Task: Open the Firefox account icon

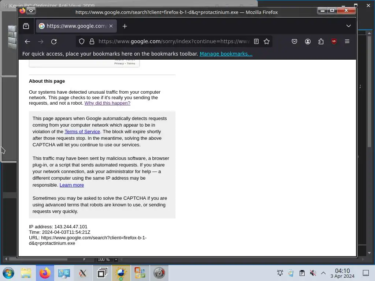Action: [308, 42]
